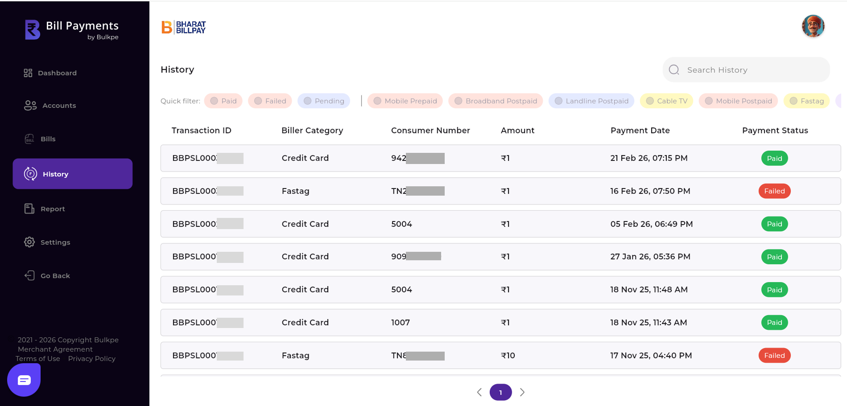This screenshot has width=847, height=406.
Task: Filter by Mobile Prepaid category
Action: [405, 101]
